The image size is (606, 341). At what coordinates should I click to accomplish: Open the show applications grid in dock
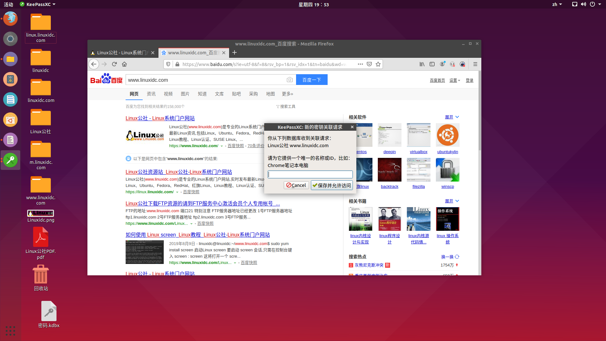pos(10,331)
